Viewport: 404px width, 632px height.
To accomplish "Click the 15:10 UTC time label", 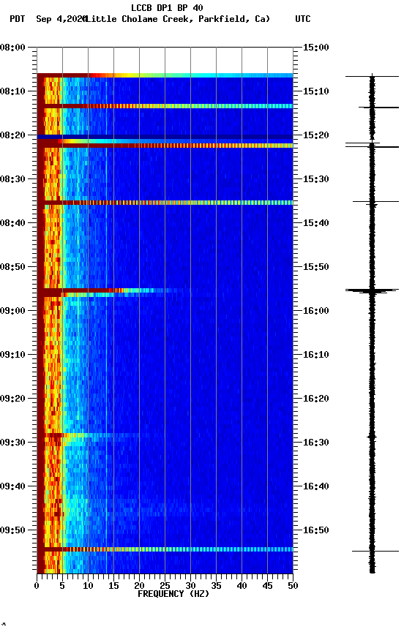I will click(316, 91).
